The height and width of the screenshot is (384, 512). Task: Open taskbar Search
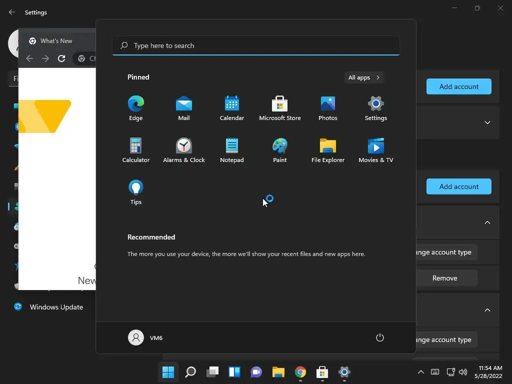coord(190,372)
